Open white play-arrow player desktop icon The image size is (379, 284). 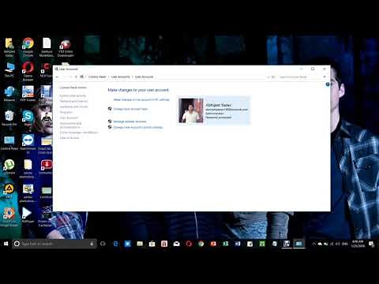(x=28, y=215)
